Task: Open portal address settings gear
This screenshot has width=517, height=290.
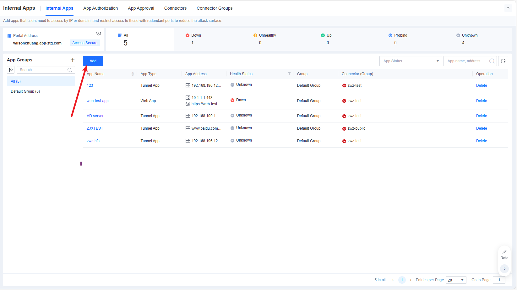Action: coord(99,33)
